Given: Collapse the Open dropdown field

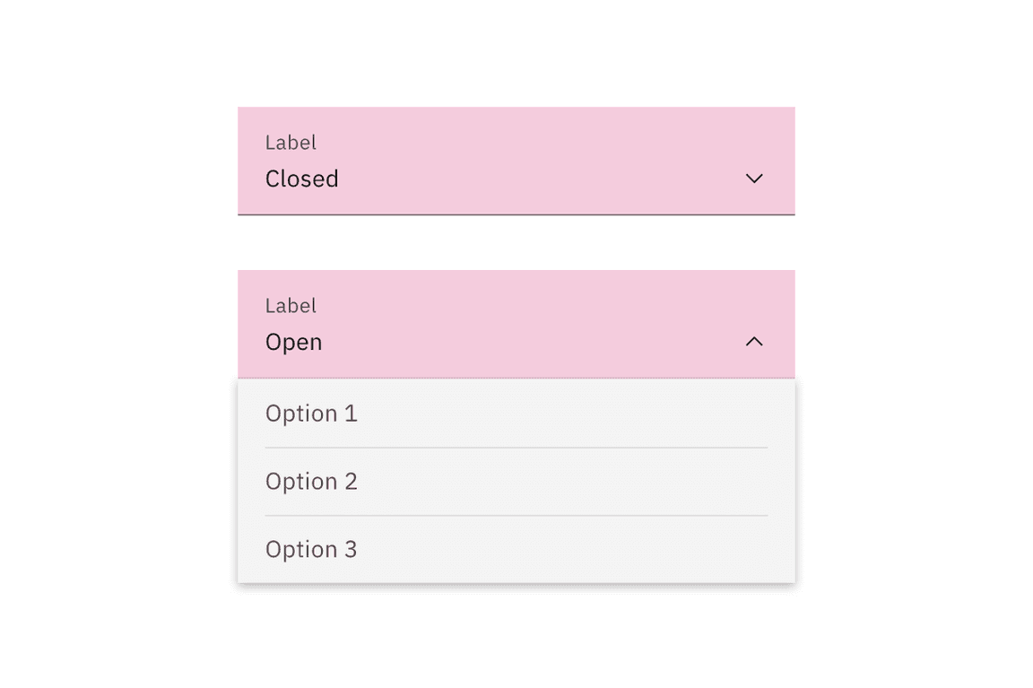Looking at the screenshot, I should pos(516,325).
